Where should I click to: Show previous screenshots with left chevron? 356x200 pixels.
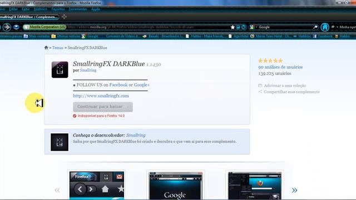[57, 190]
